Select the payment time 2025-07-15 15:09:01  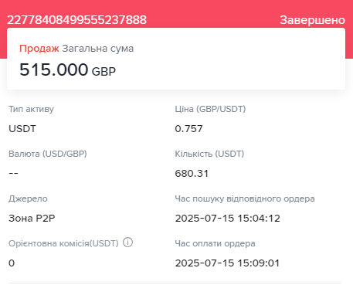227,263
